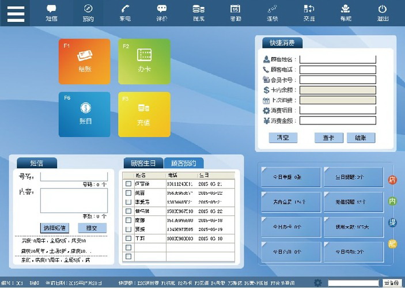Screen dimensions: 405x288
Task: Click the red 店 circle icon
Action: click(x=392, y=180)
